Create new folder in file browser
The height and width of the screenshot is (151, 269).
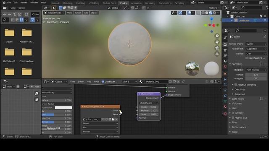tap(26, 15)
